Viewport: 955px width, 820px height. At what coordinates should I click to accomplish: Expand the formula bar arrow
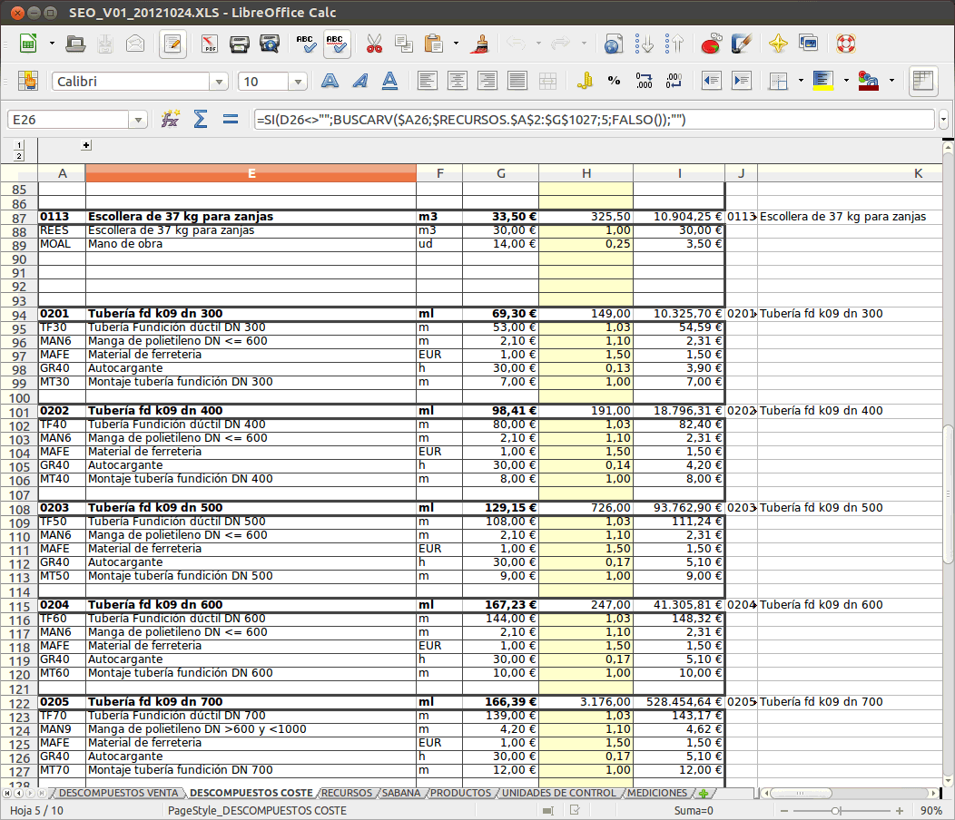click(943, 120)
